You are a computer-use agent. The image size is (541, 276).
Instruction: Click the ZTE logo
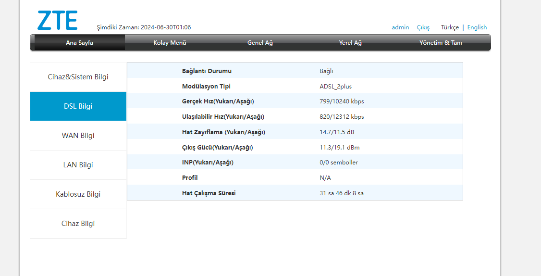[x=57, y=20]
